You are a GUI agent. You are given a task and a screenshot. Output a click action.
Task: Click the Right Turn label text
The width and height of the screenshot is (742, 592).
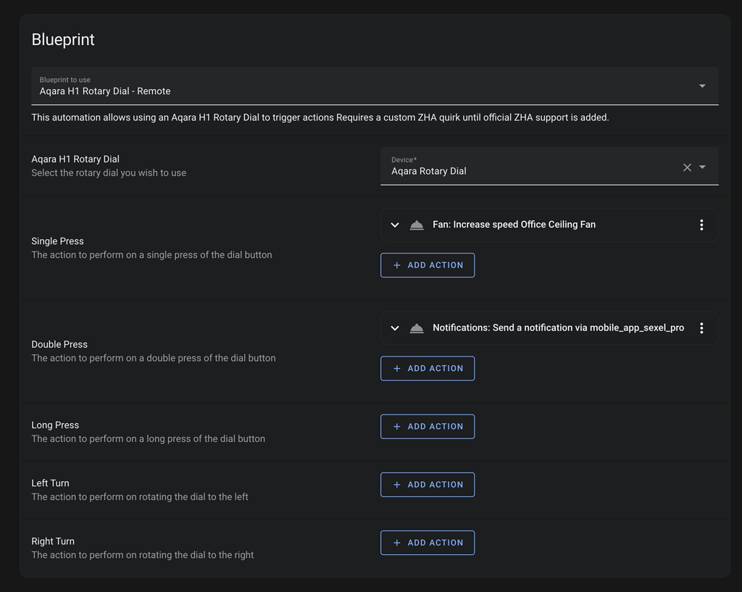(x=53, y=541)
